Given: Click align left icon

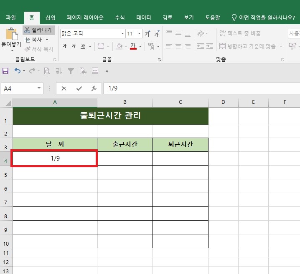Looking at the screenshot, I should [169, 46].
